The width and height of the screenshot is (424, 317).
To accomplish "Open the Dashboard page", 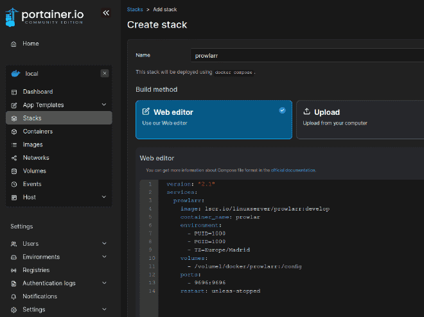I will pos(38,92).
